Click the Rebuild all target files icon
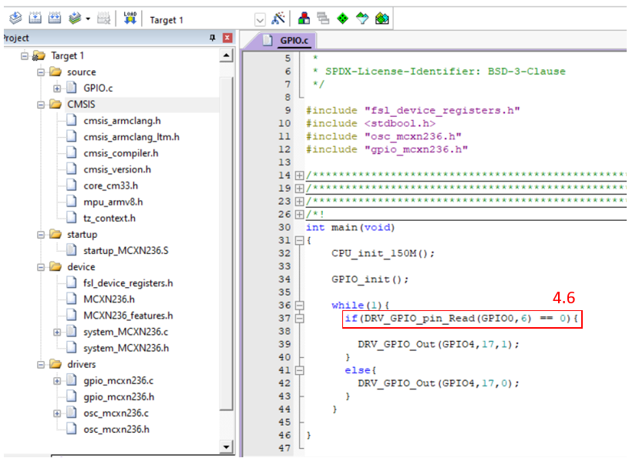Viewport: 629px width, 458px height. tap(54, 18)
